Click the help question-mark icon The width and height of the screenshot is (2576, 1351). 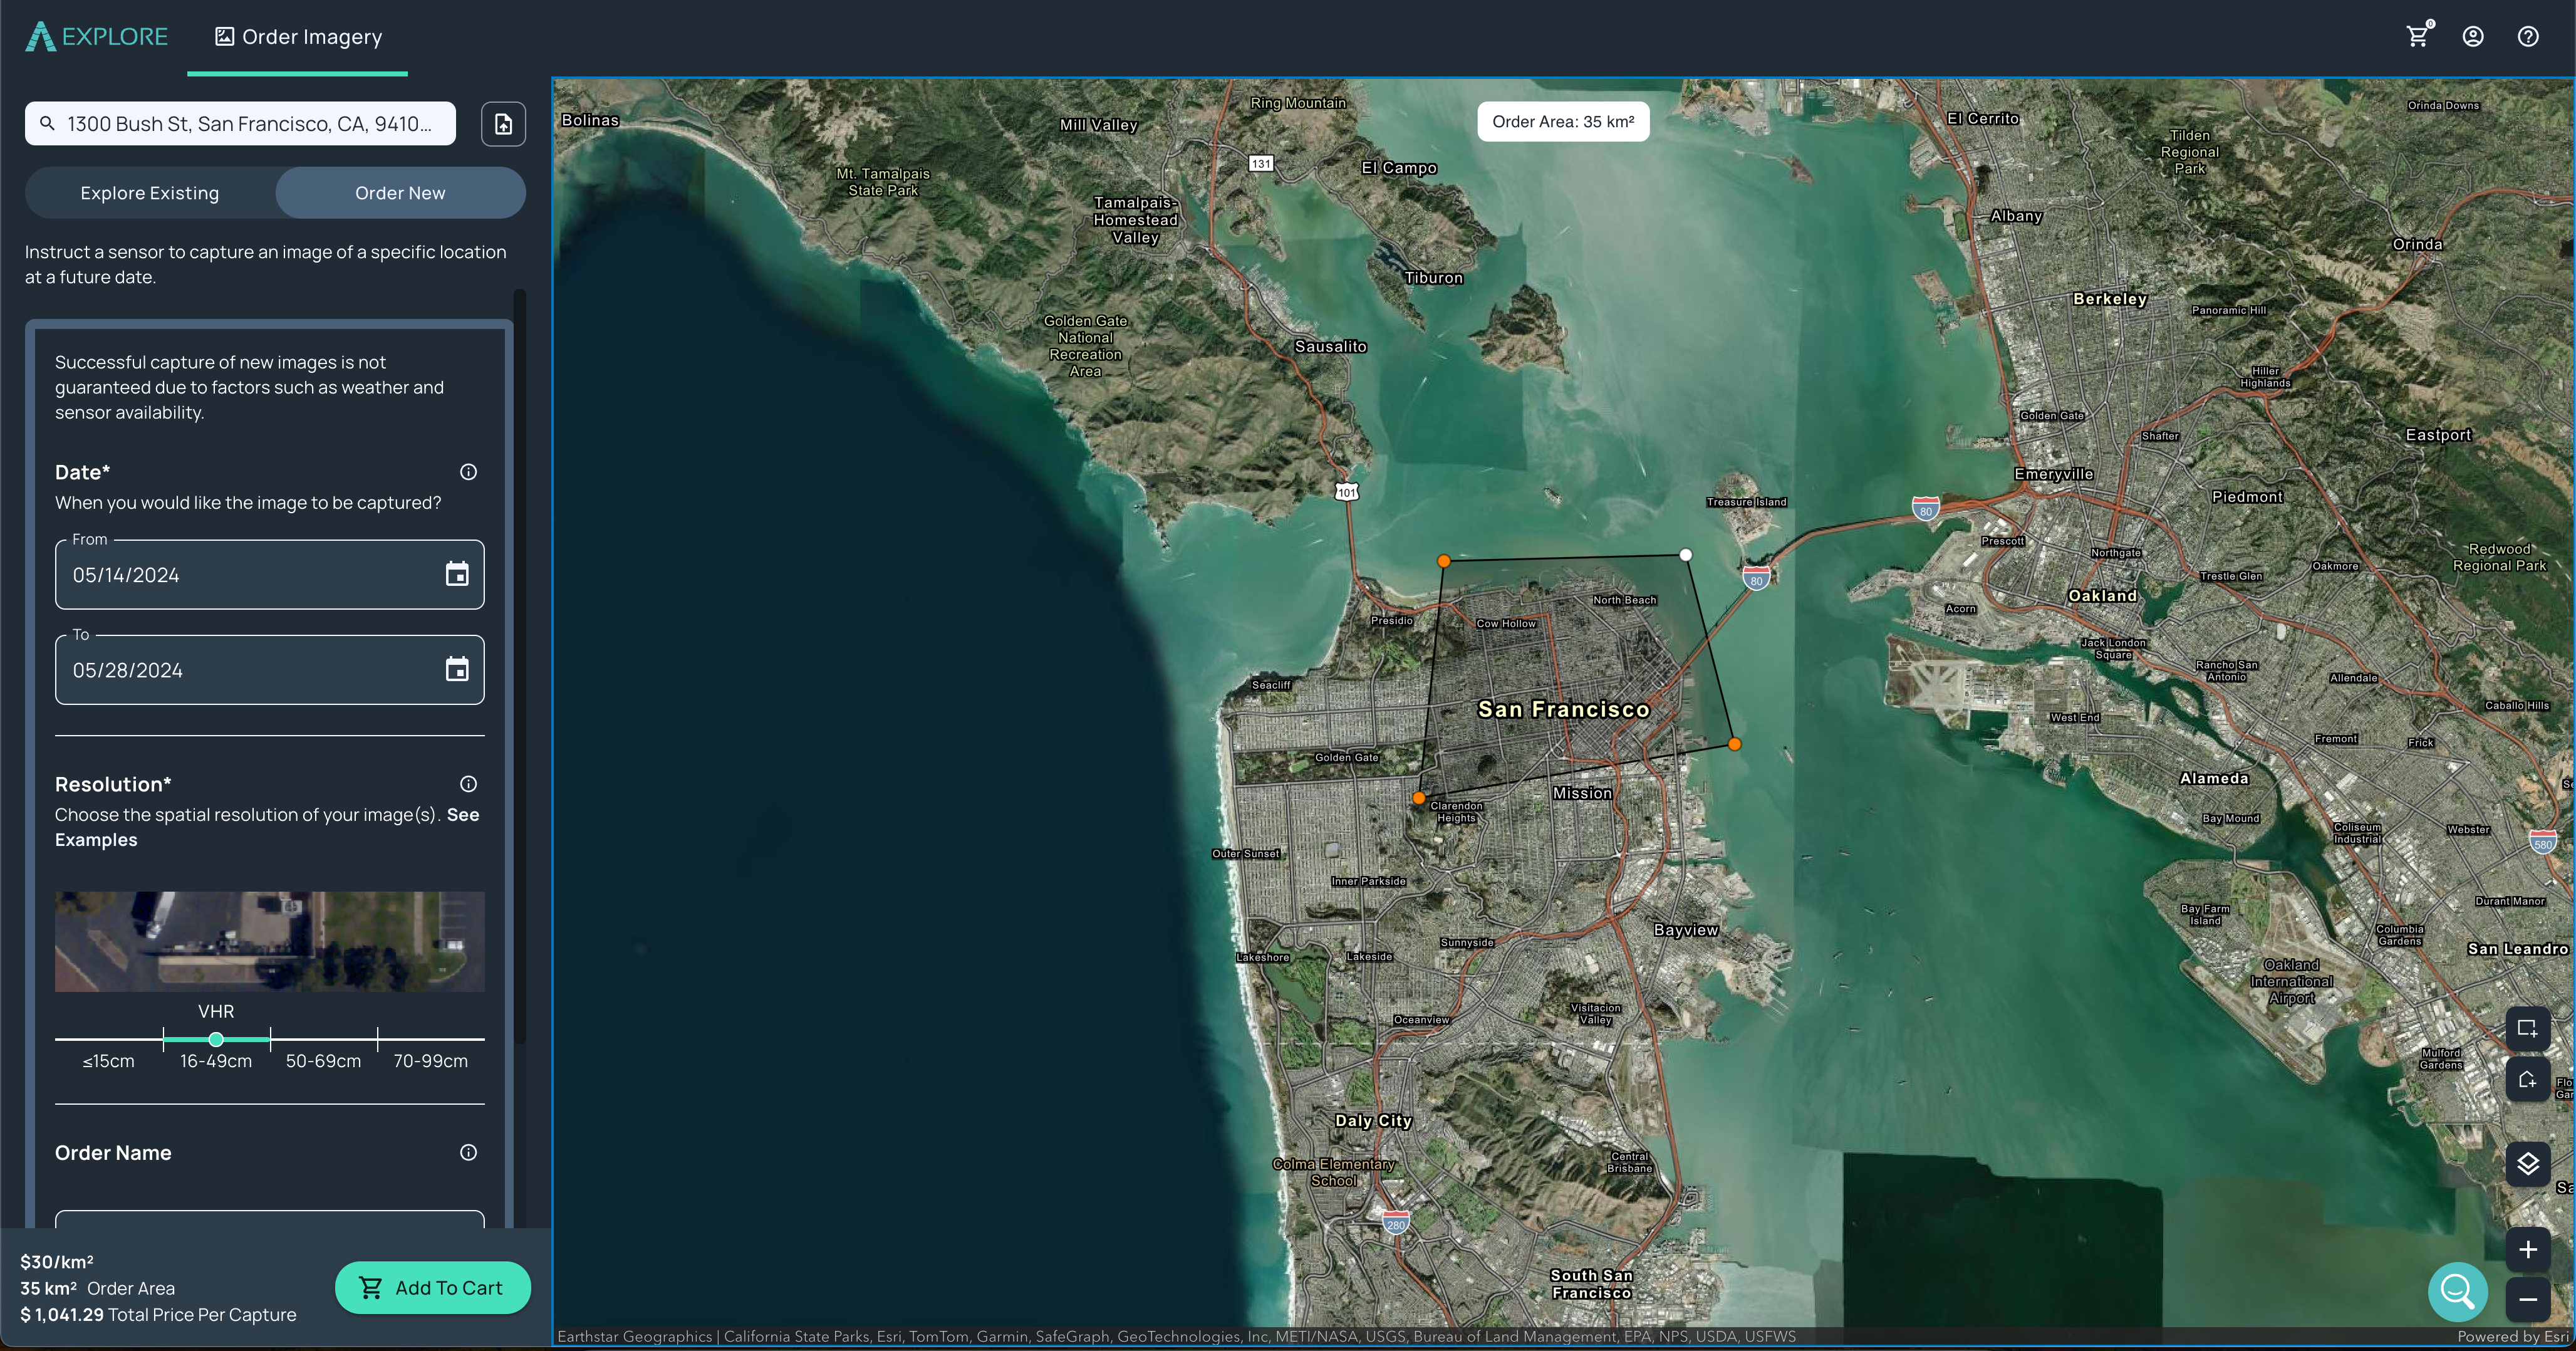[x=2528, y=36]
